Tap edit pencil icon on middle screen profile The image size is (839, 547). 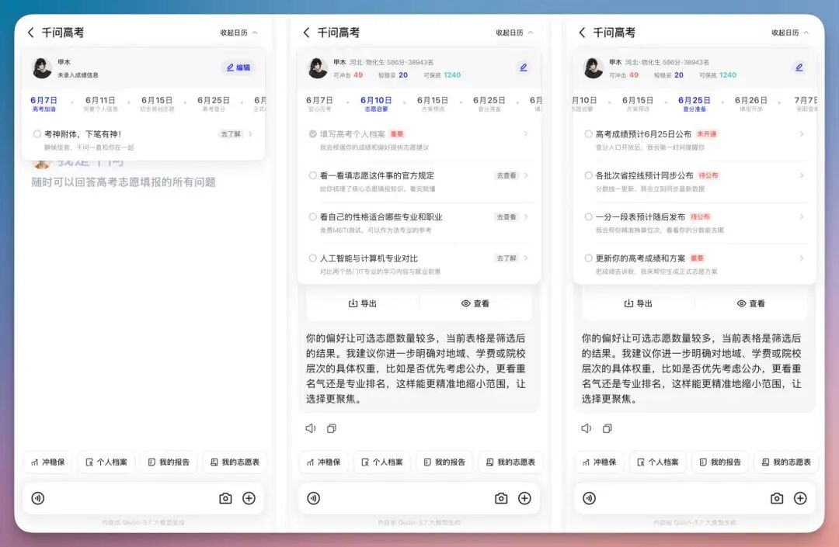click(524, 68)
